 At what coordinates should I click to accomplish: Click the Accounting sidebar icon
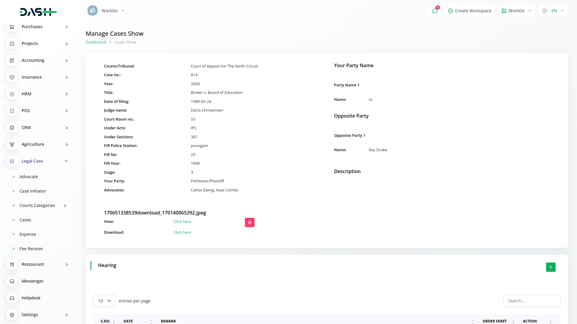(x=12, y=60)
